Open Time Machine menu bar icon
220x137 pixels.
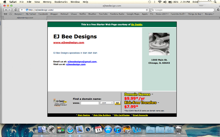click(x=150, y=2)
